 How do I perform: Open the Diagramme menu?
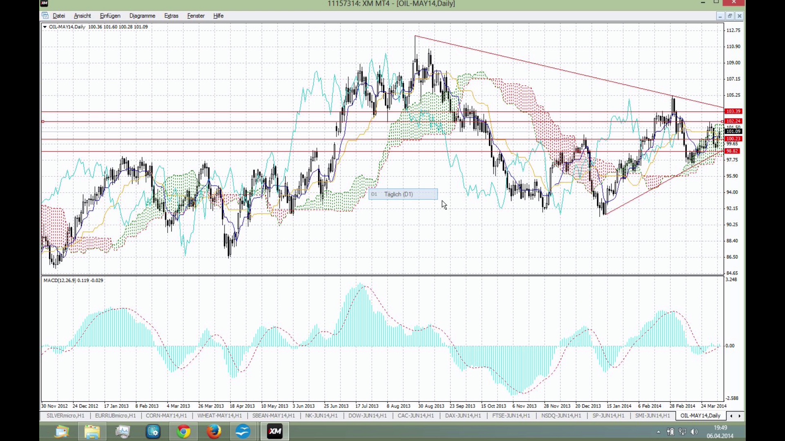[142, 16]
